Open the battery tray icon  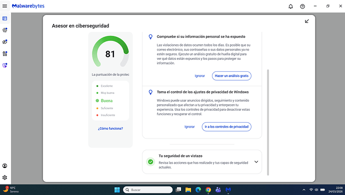322,190
